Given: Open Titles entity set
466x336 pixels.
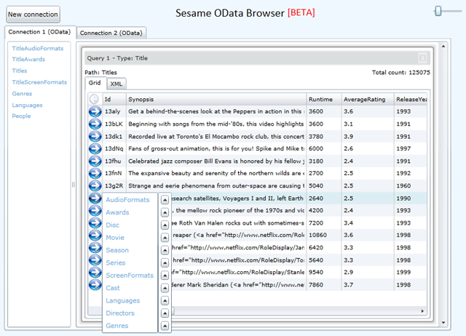Looking at the screenshot, I should click(x=20, y=71).
